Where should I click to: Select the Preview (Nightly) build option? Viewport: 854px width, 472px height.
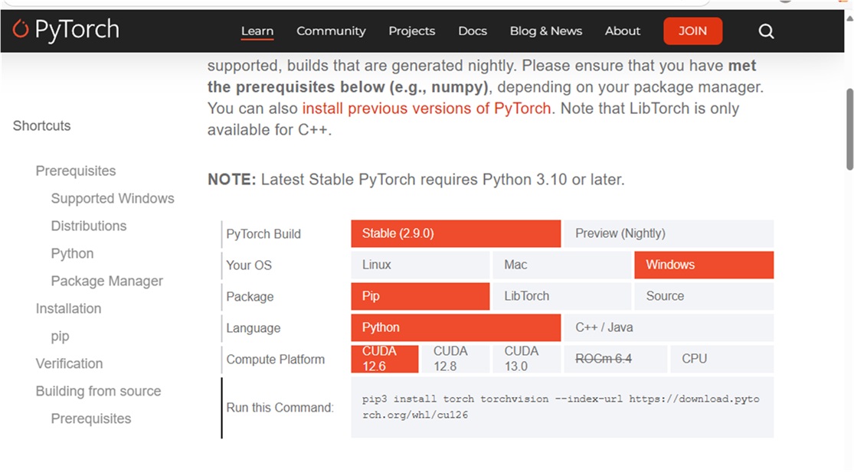click(669, 234)
